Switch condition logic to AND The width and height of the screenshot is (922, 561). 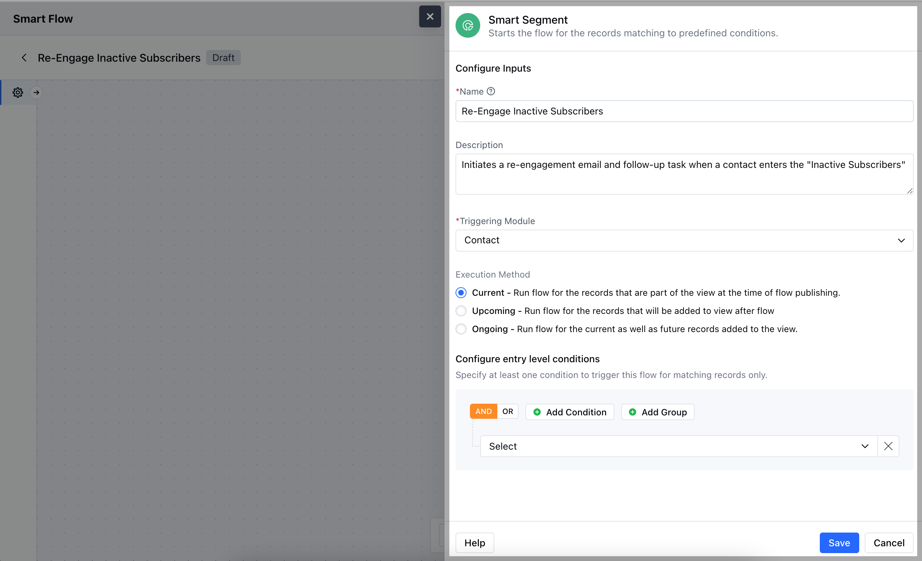pyautogui.click(x=483, y=411)
